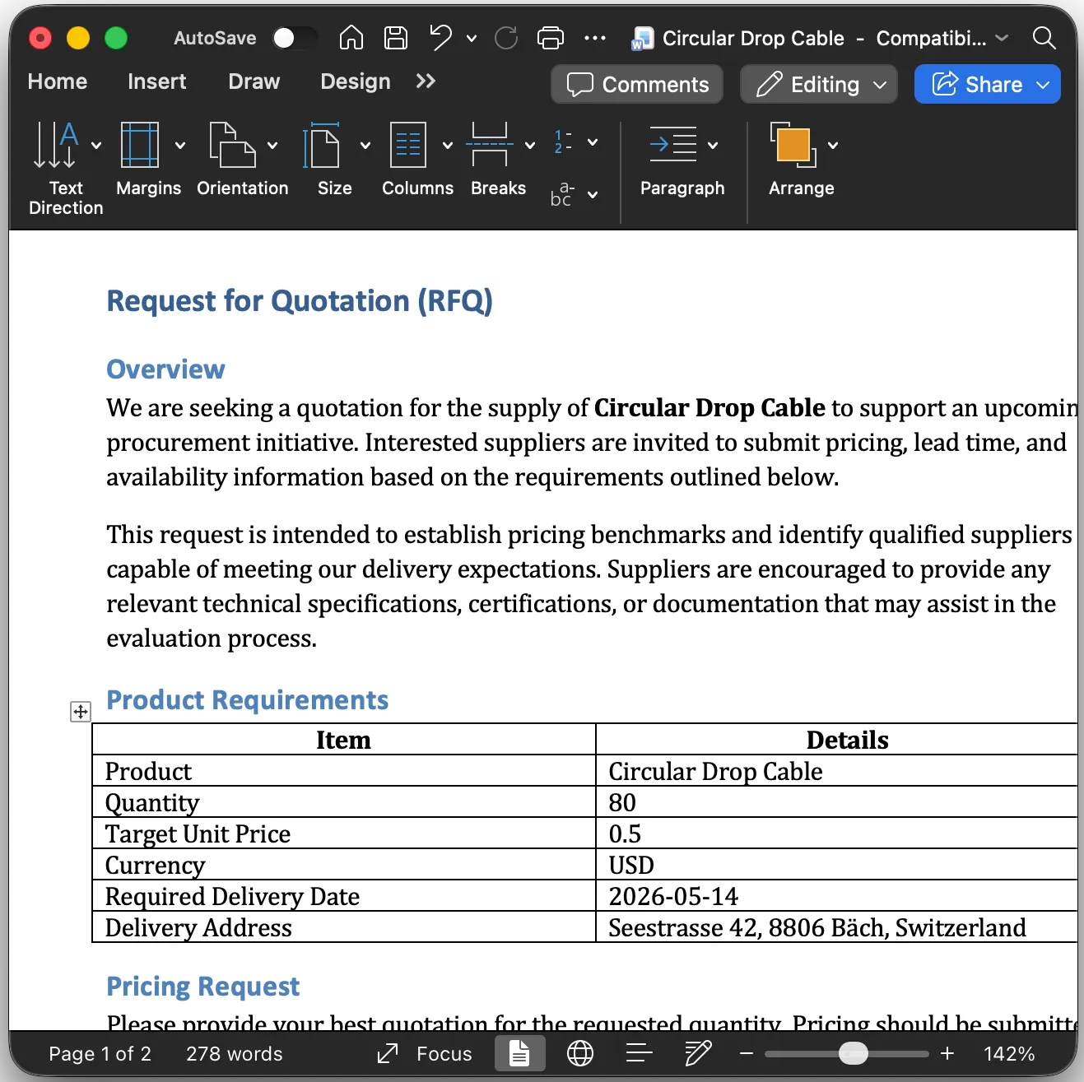Viewport: 1084px width, 1082px height.
Task: Expand the Share dropdown
Action: (x=1043, y=85)
